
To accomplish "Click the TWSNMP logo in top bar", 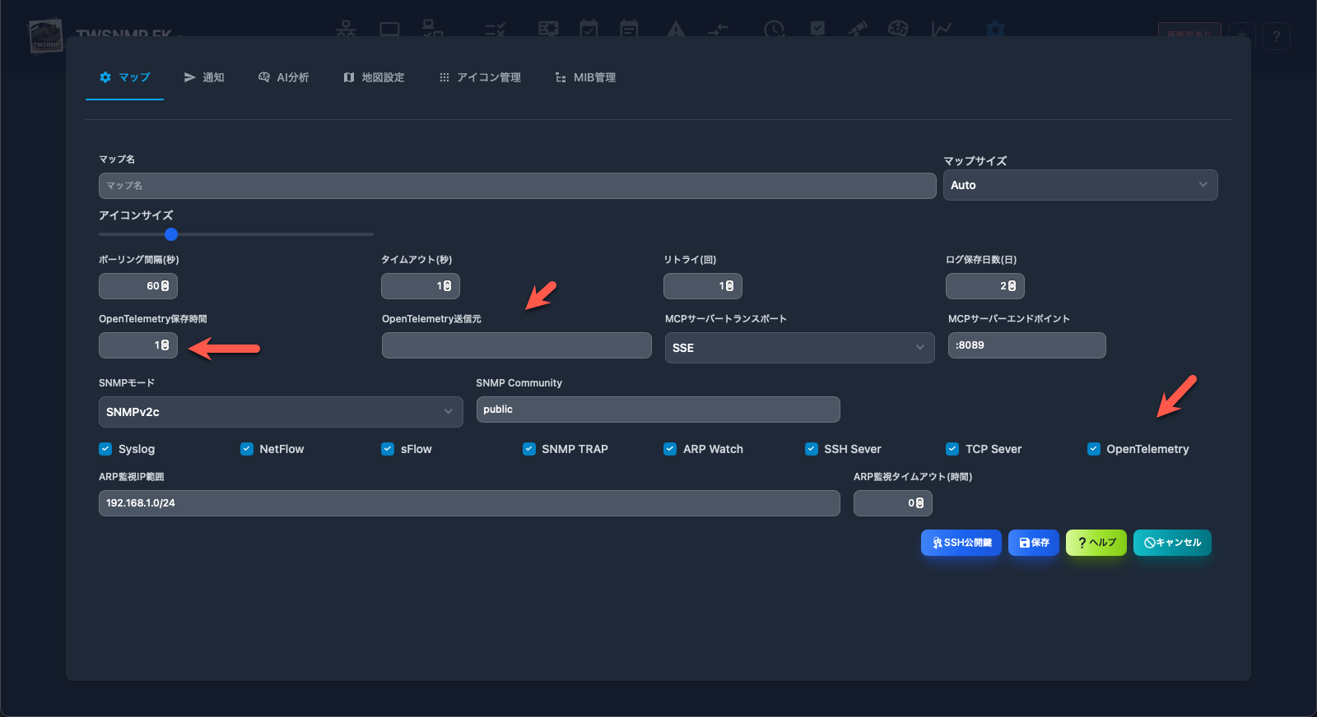I will [46, 36].
